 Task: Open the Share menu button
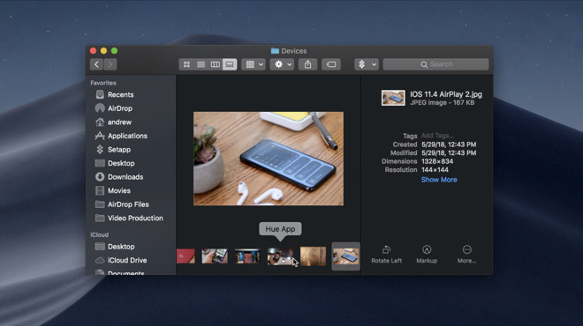coord(308,64)
